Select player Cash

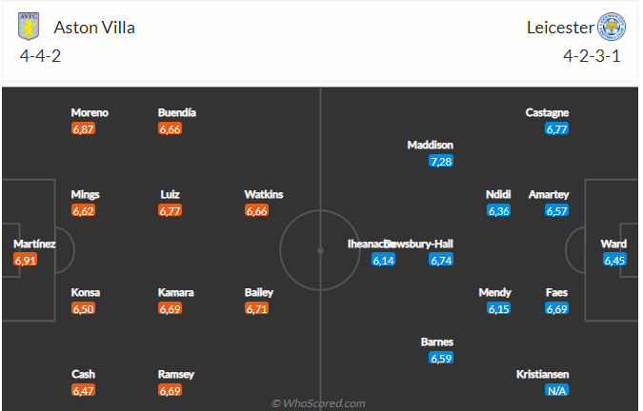click(x=84, y=374)
